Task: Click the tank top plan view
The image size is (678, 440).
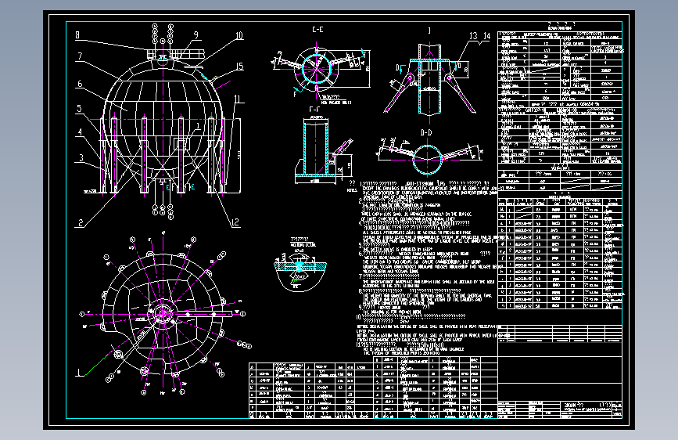Action: click(163, 314)
